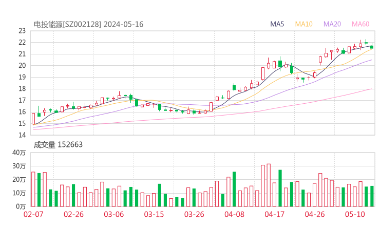Click the last green volume bar
This screenshot has height=226, width=380.
click(x=372, y=196)
